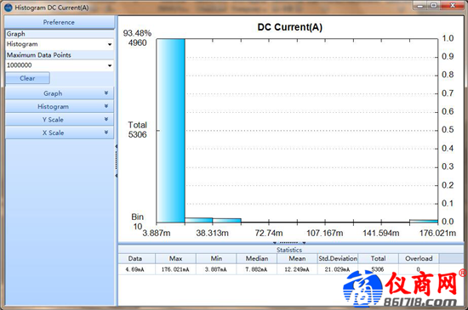This screenshot has width=468, height=310.
Task: Open the Graph type Histogram dropdown
Action: 110,44
